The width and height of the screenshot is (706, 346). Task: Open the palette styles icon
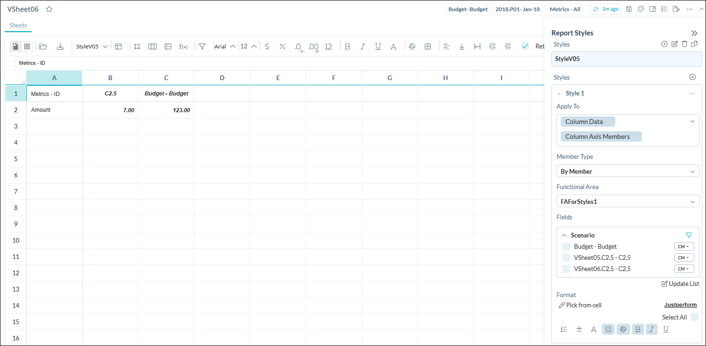641,9
